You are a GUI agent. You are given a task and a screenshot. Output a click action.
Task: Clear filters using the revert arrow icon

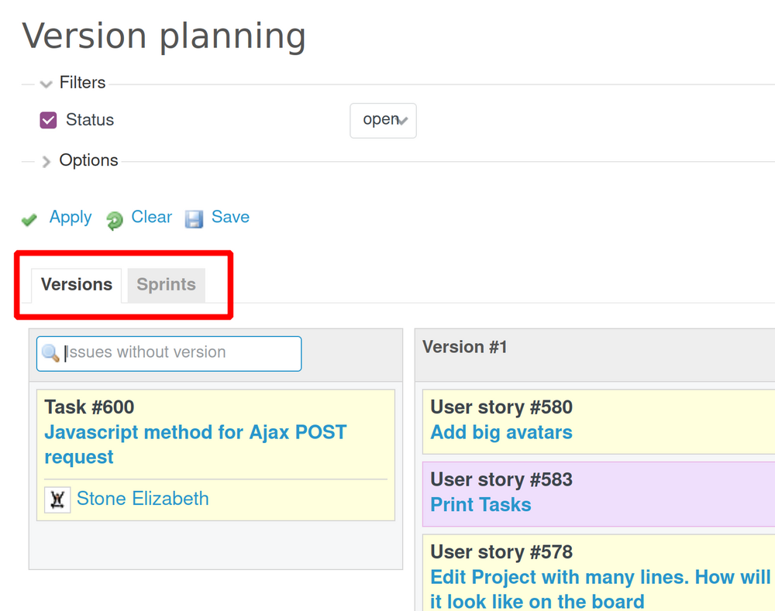(x=113, y=219)
